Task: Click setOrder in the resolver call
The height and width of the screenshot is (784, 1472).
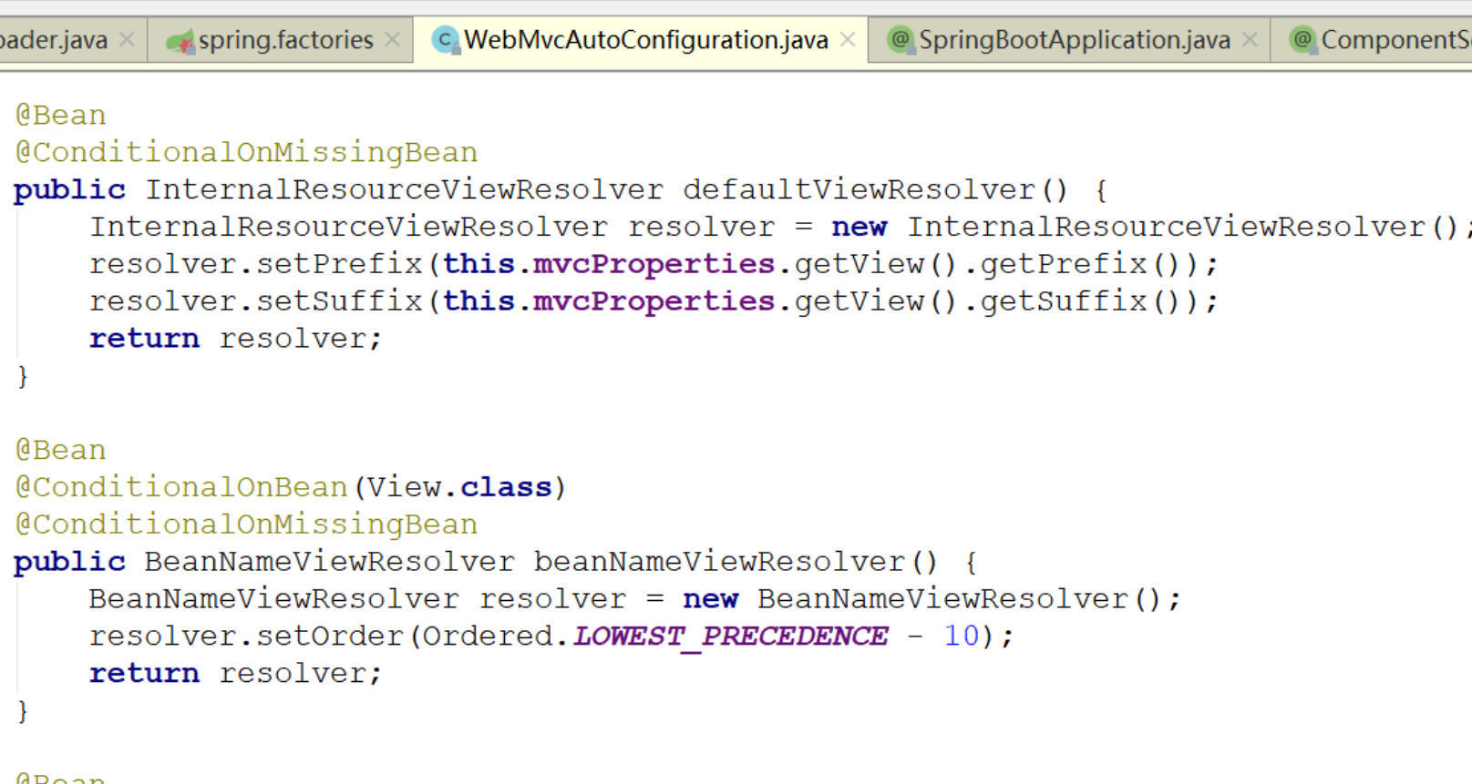Action: (330, 636)
